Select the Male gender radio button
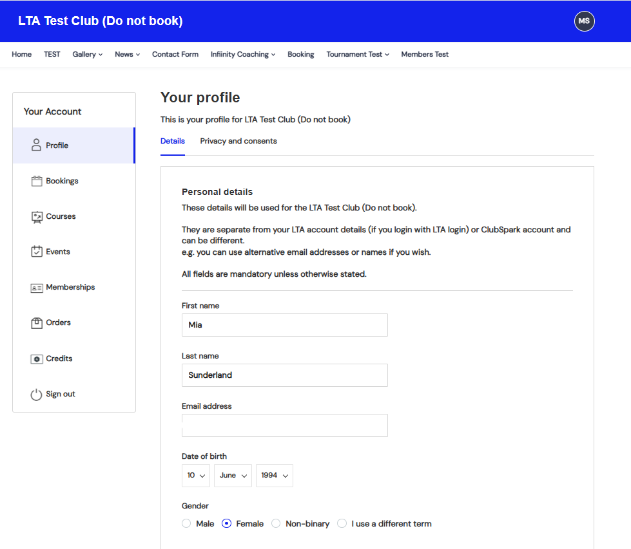 click(187, 524)
